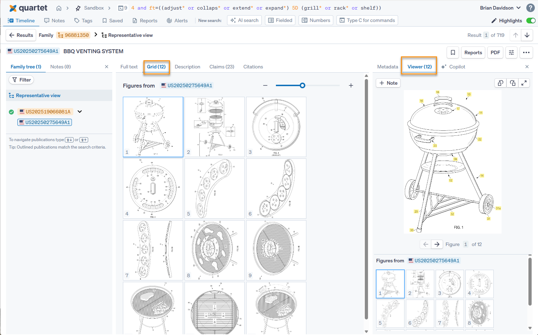Screen dimensions: 538x335
Task: Open the Saved section
Action: (113, 21)
